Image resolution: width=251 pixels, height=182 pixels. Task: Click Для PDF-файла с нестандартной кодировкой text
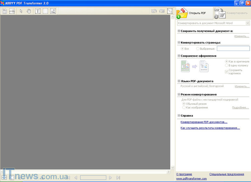tap(210, 100)
